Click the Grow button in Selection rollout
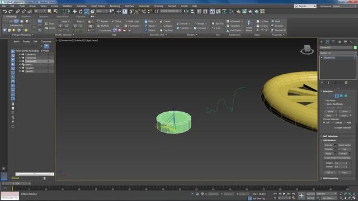 pyautogui.click(x=345, y=112)
